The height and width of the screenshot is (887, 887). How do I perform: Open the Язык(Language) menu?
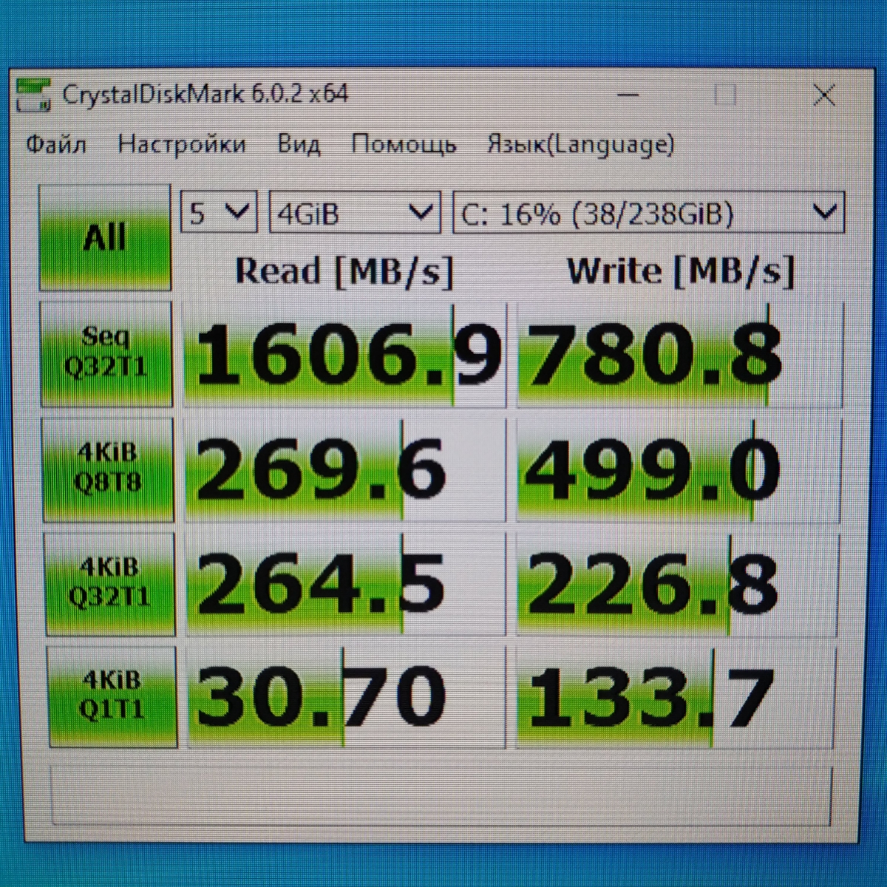[x=580, y=144]
